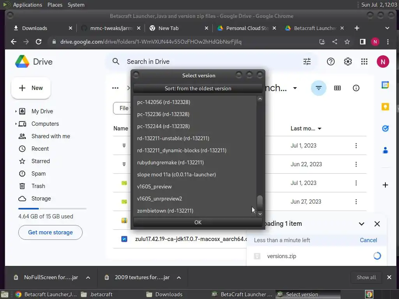Image resolution: width=399 pixels, height=299 pixels.
Task: Click the New button in Drive
Action: point(31,88)
